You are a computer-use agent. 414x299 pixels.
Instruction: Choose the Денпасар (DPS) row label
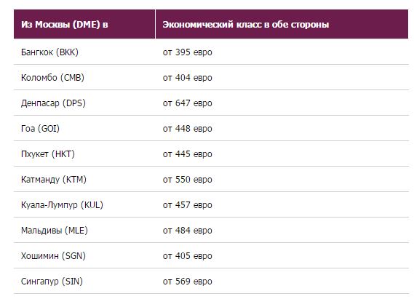coord(53,103)
